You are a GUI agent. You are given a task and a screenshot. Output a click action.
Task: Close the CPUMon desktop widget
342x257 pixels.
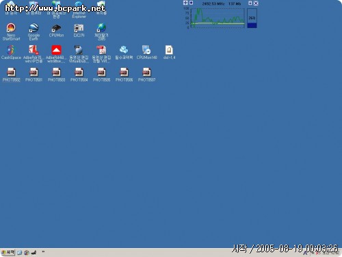tap(256, 3)
